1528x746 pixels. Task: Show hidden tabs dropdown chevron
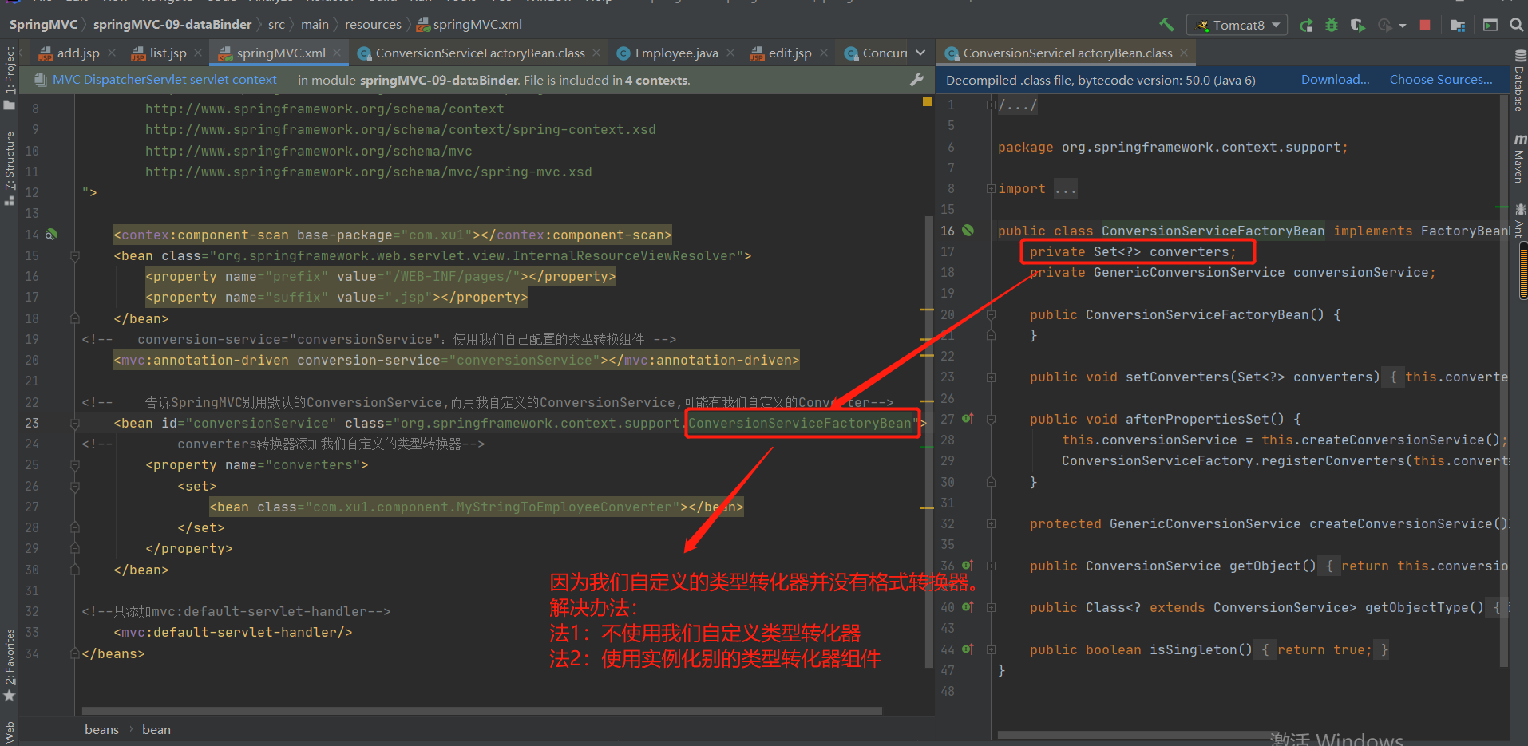920,53
